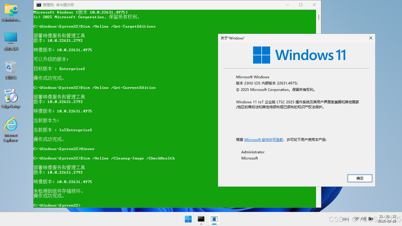402x226 pixels.
Task: Click 确定 in About Windows dialog
Action: tap(360, 178)
